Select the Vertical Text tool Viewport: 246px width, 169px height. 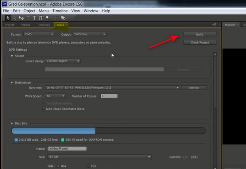41,18
